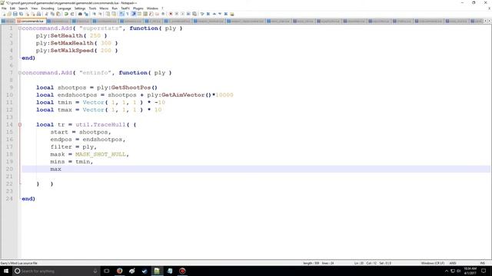Image resolution: width=492 pixels, height=276 pixels.
Task: Save the current file via toolbar
Action: pos(15,14)
